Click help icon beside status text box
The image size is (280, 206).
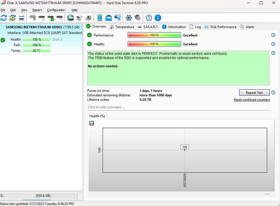coord(273,53)
